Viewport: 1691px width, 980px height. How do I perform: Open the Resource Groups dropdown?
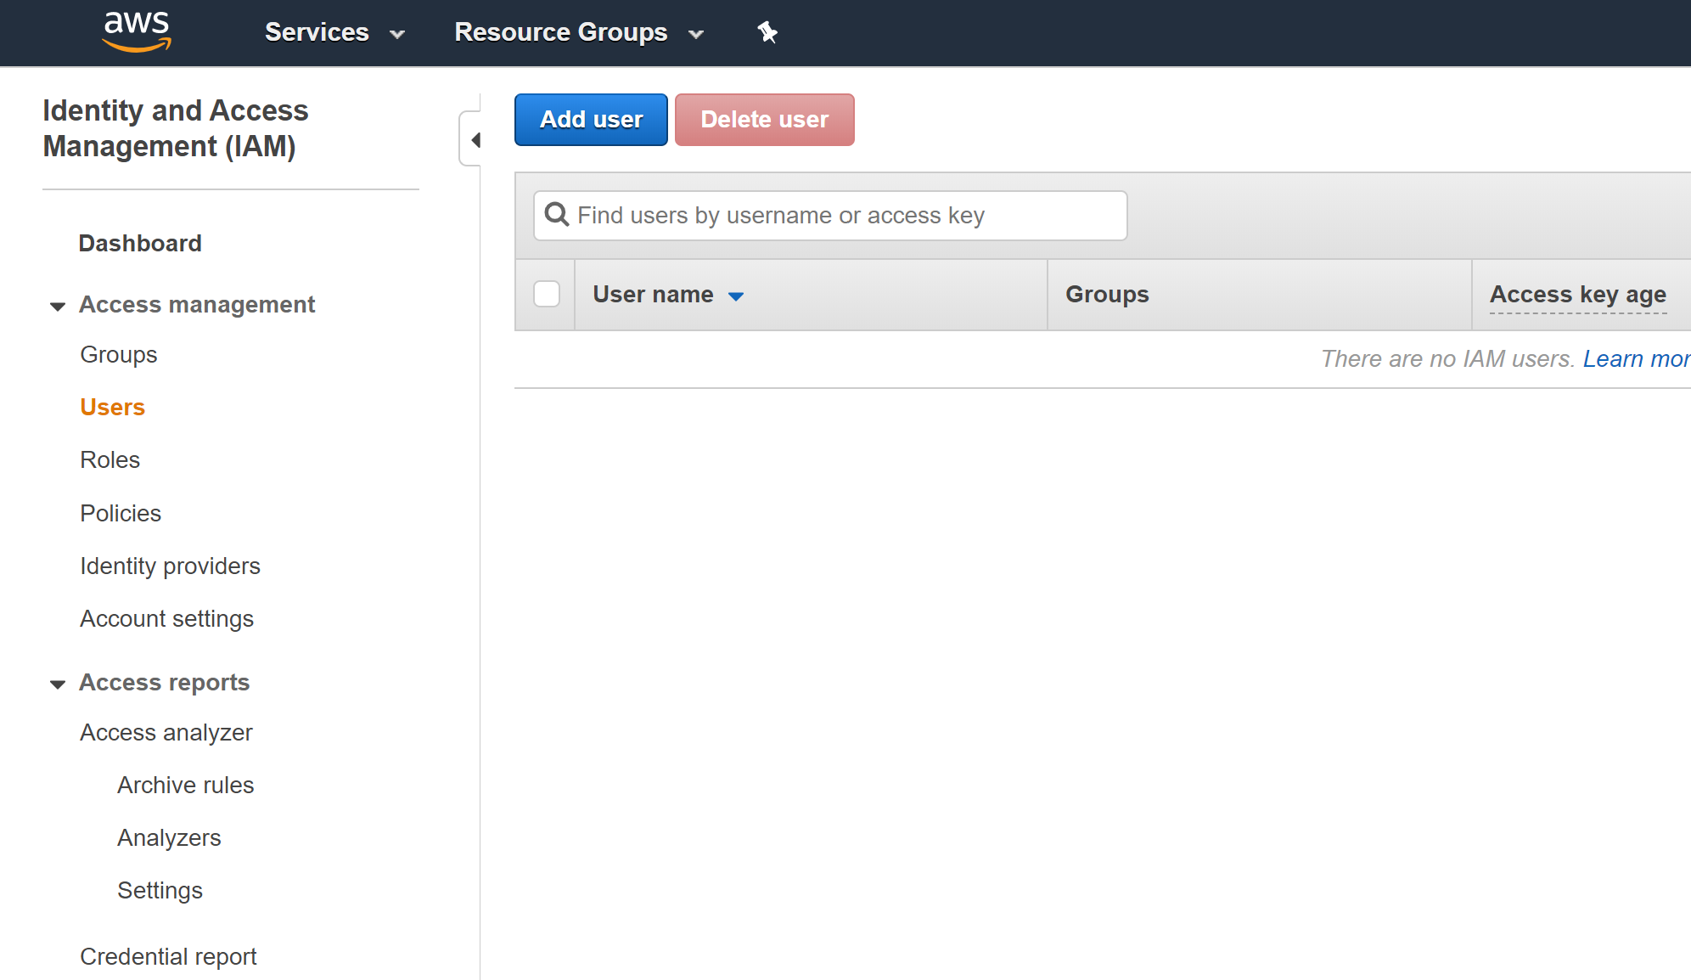[x=579, y=32]
